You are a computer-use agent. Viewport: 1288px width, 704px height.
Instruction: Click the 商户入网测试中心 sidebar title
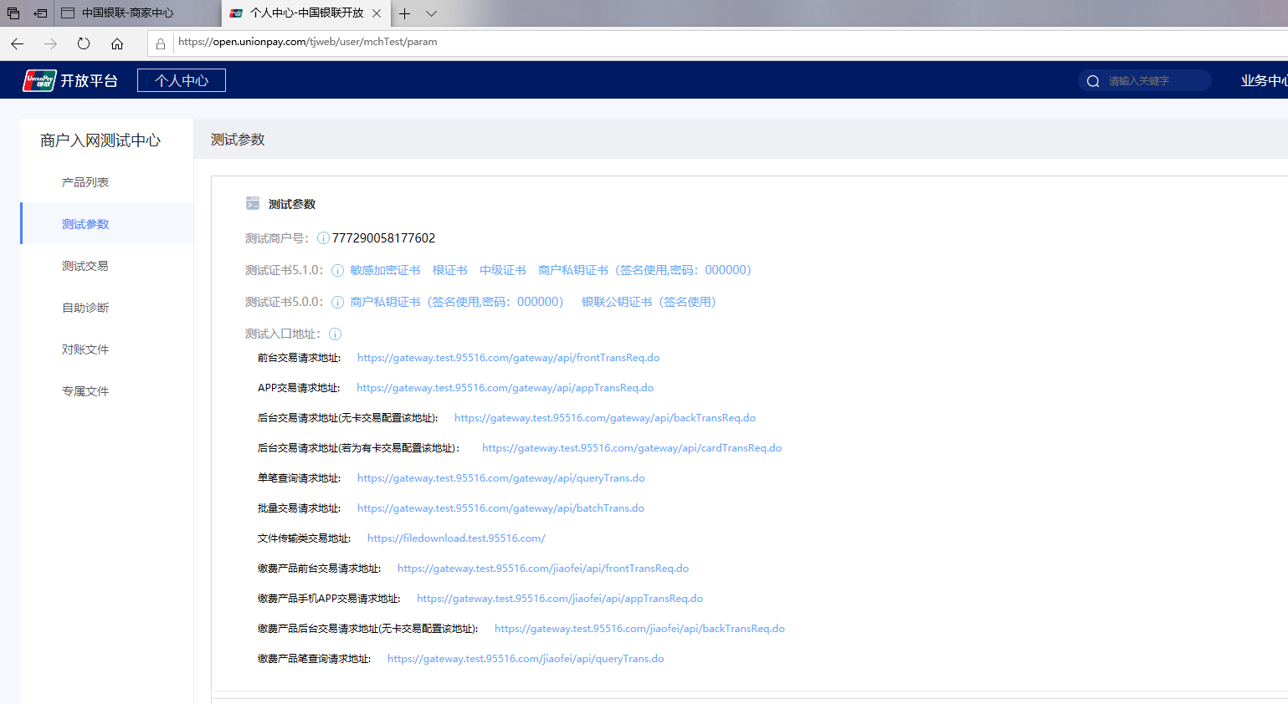100,140
